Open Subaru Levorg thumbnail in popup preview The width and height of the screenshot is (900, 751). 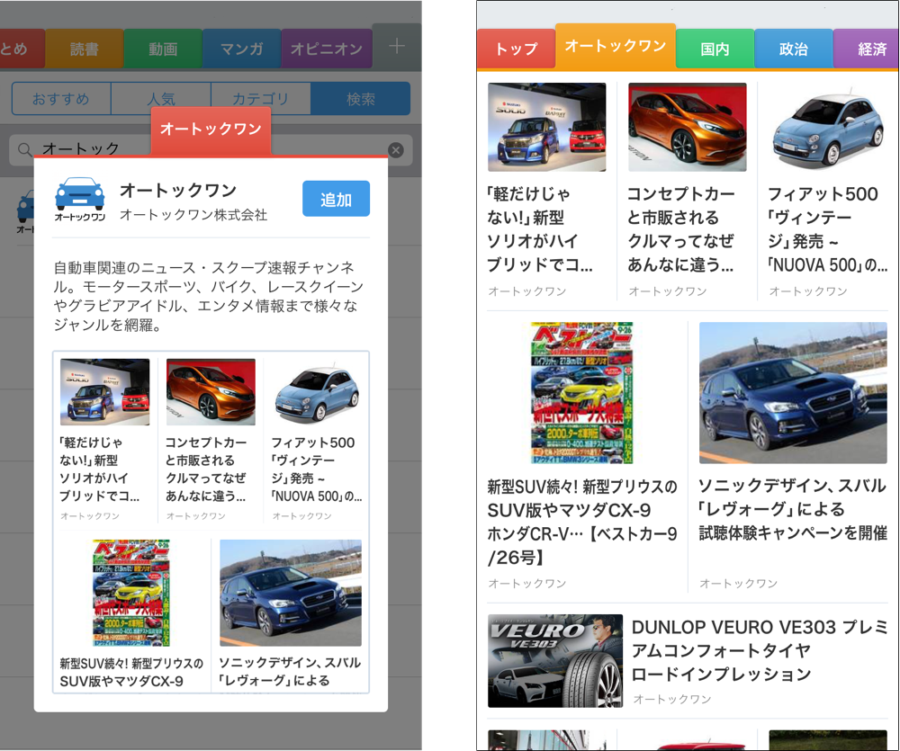pos(291,593)
